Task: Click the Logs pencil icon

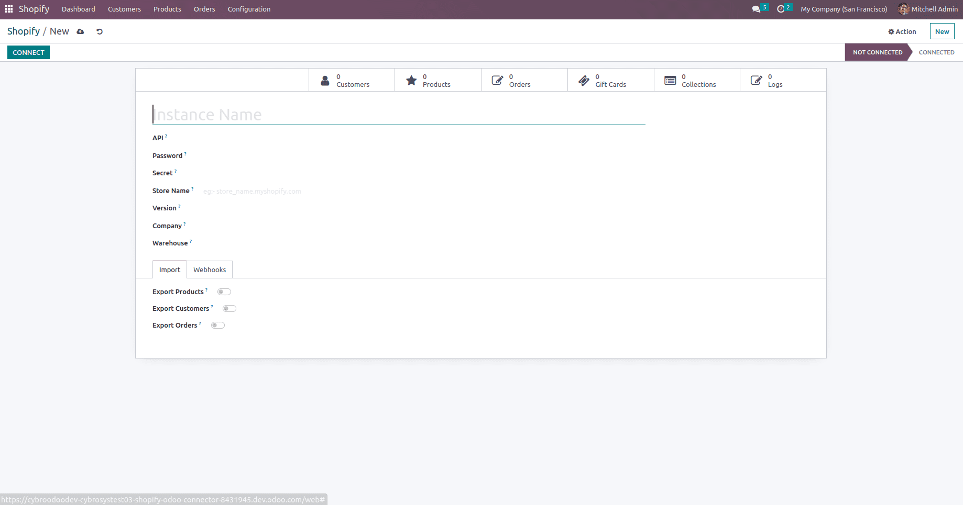Action: [757, 81]
